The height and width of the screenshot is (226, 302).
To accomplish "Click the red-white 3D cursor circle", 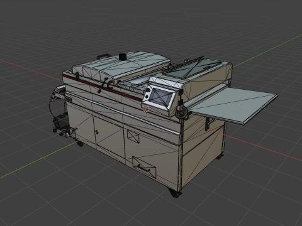I will [x=146, y=109].
